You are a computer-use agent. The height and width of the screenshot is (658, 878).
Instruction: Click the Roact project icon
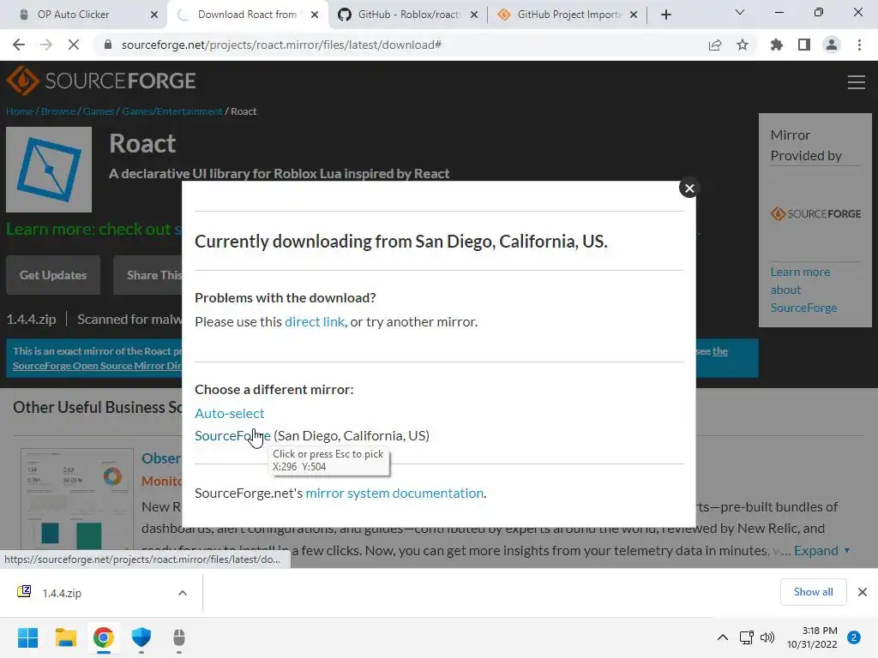(x=49, y=170)
